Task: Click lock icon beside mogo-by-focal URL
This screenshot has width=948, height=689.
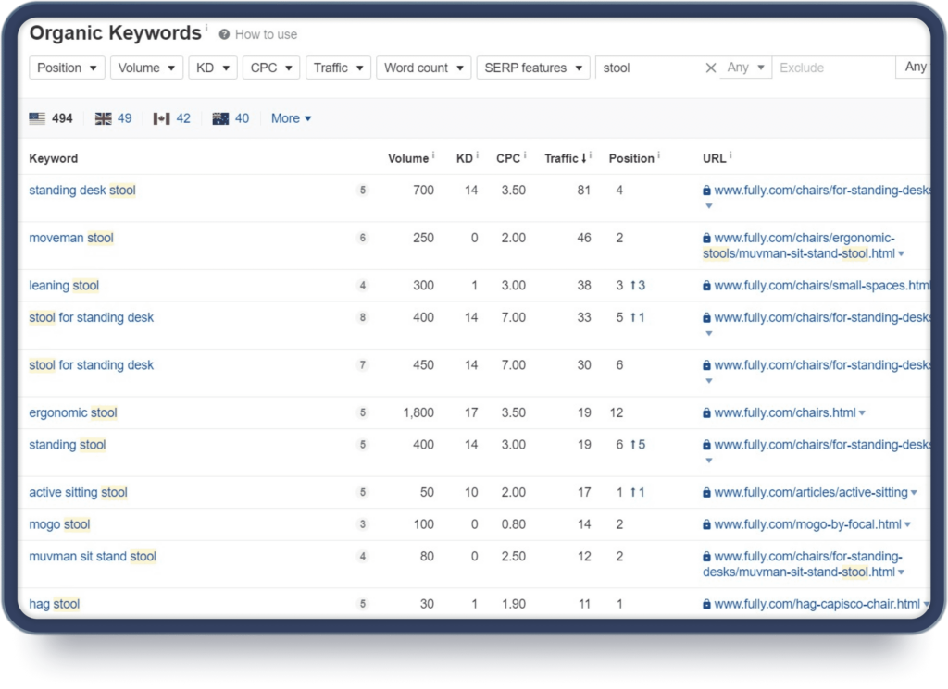Action: 706,524
